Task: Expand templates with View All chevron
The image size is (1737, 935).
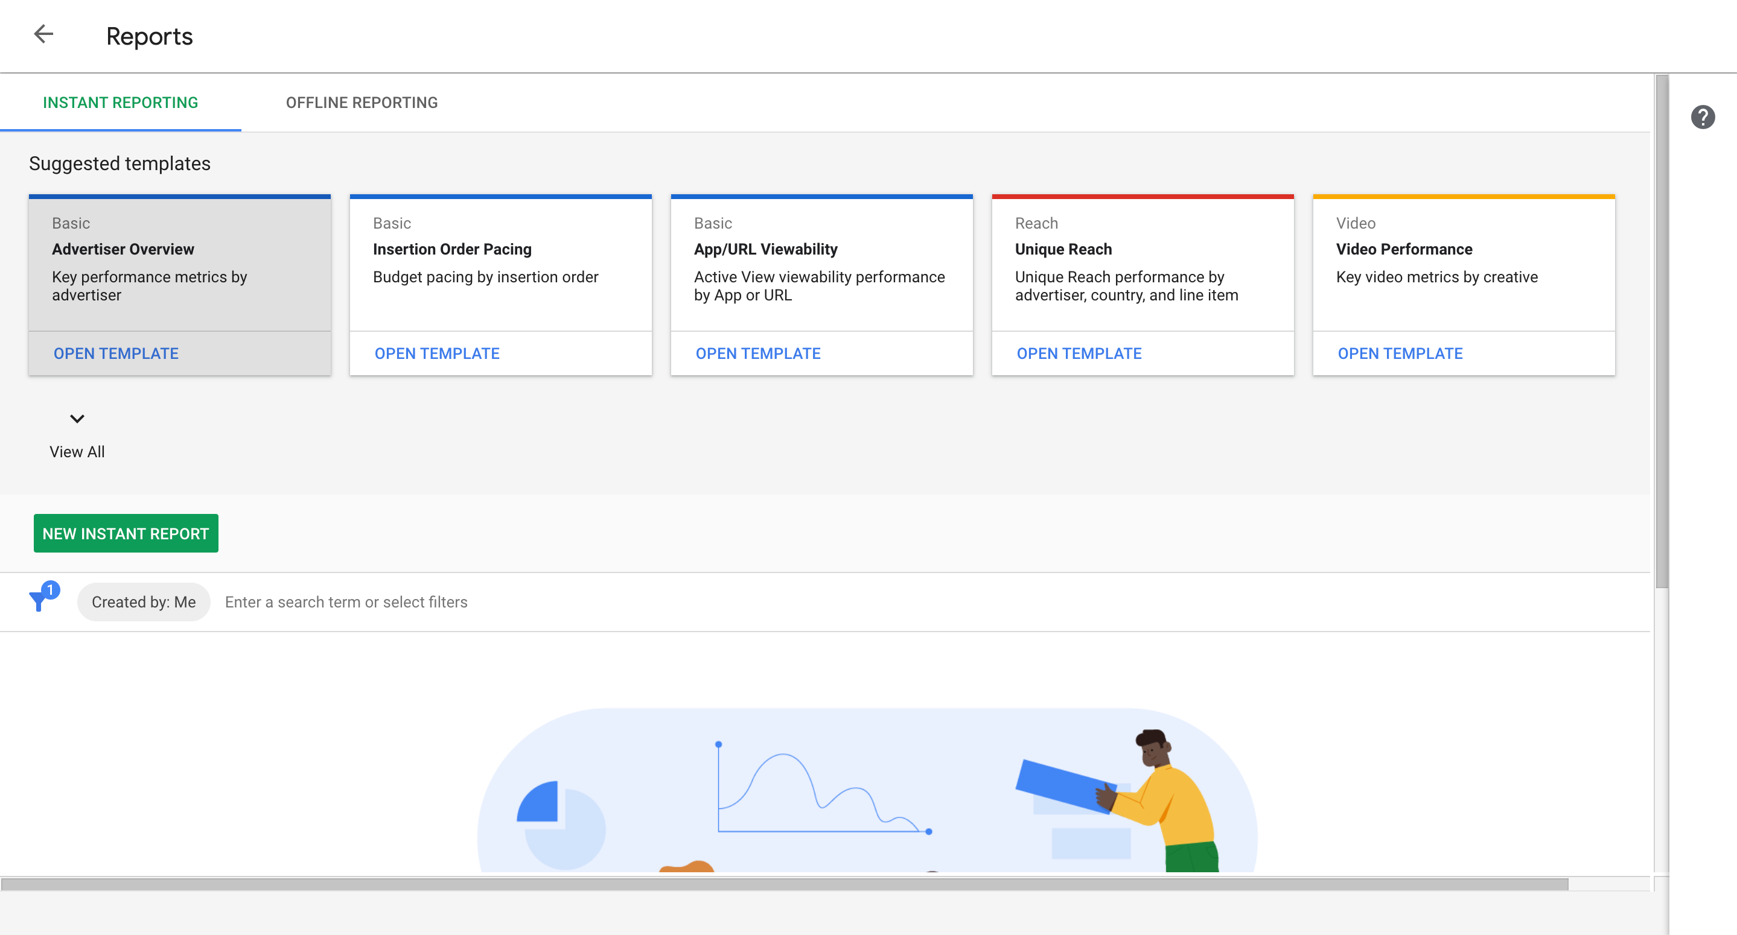Action: (x=77, y=419)
